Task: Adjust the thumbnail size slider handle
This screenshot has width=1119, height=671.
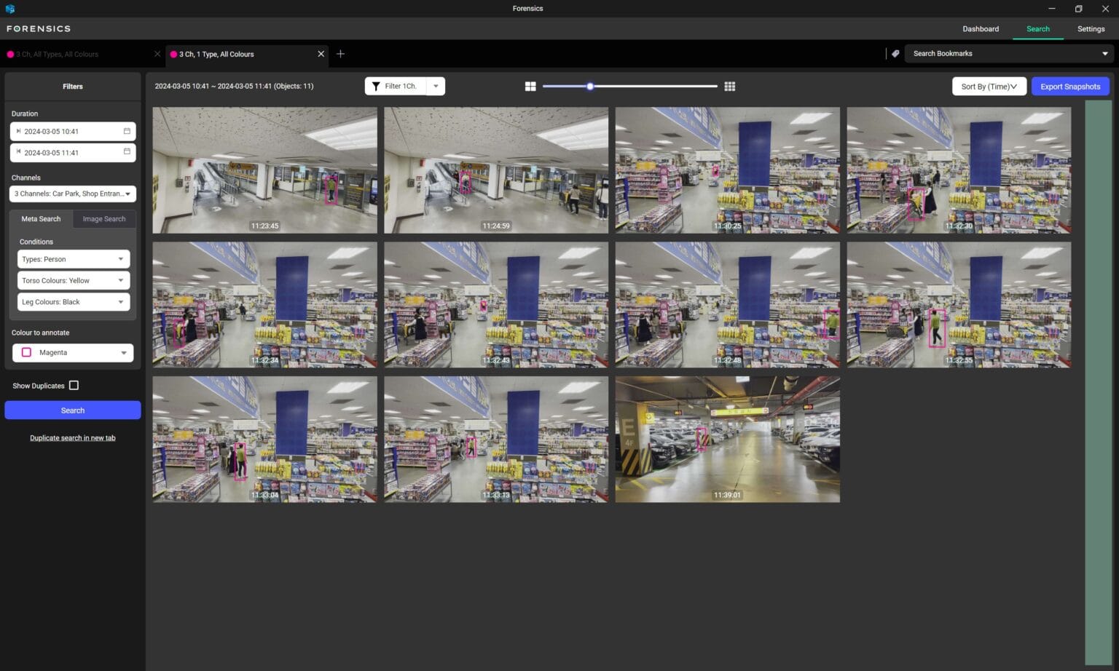Action: click(590, 86)
